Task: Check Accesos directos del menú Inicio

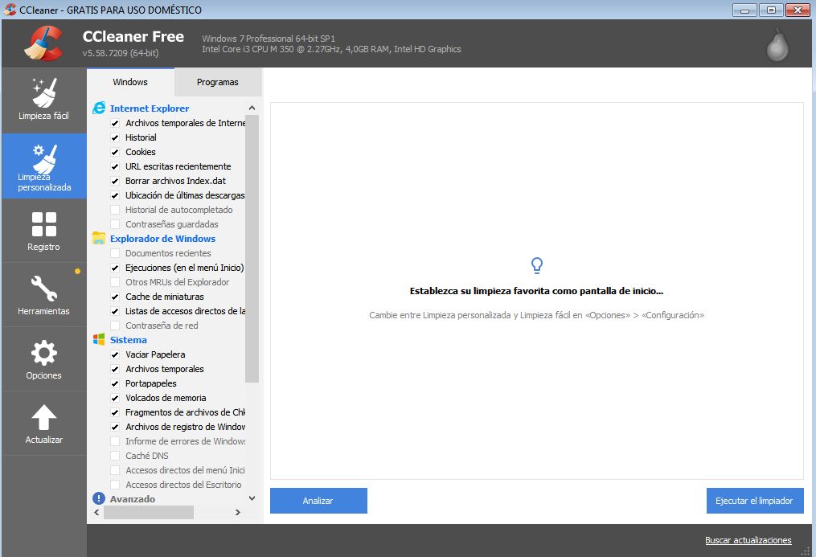Action: tap(115, 470)
